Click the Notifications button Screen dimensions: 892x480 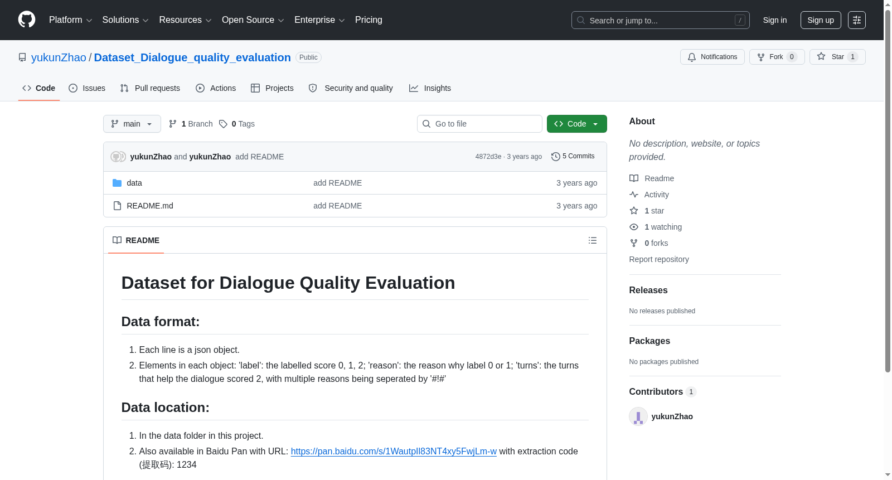712,57
